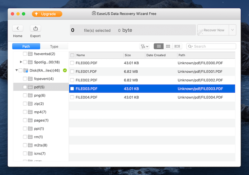Image resolution: width=249 pixels, height=175 pixels.
Task: Check the mp4(7) folder checkbox
Action: coord(25,112)
